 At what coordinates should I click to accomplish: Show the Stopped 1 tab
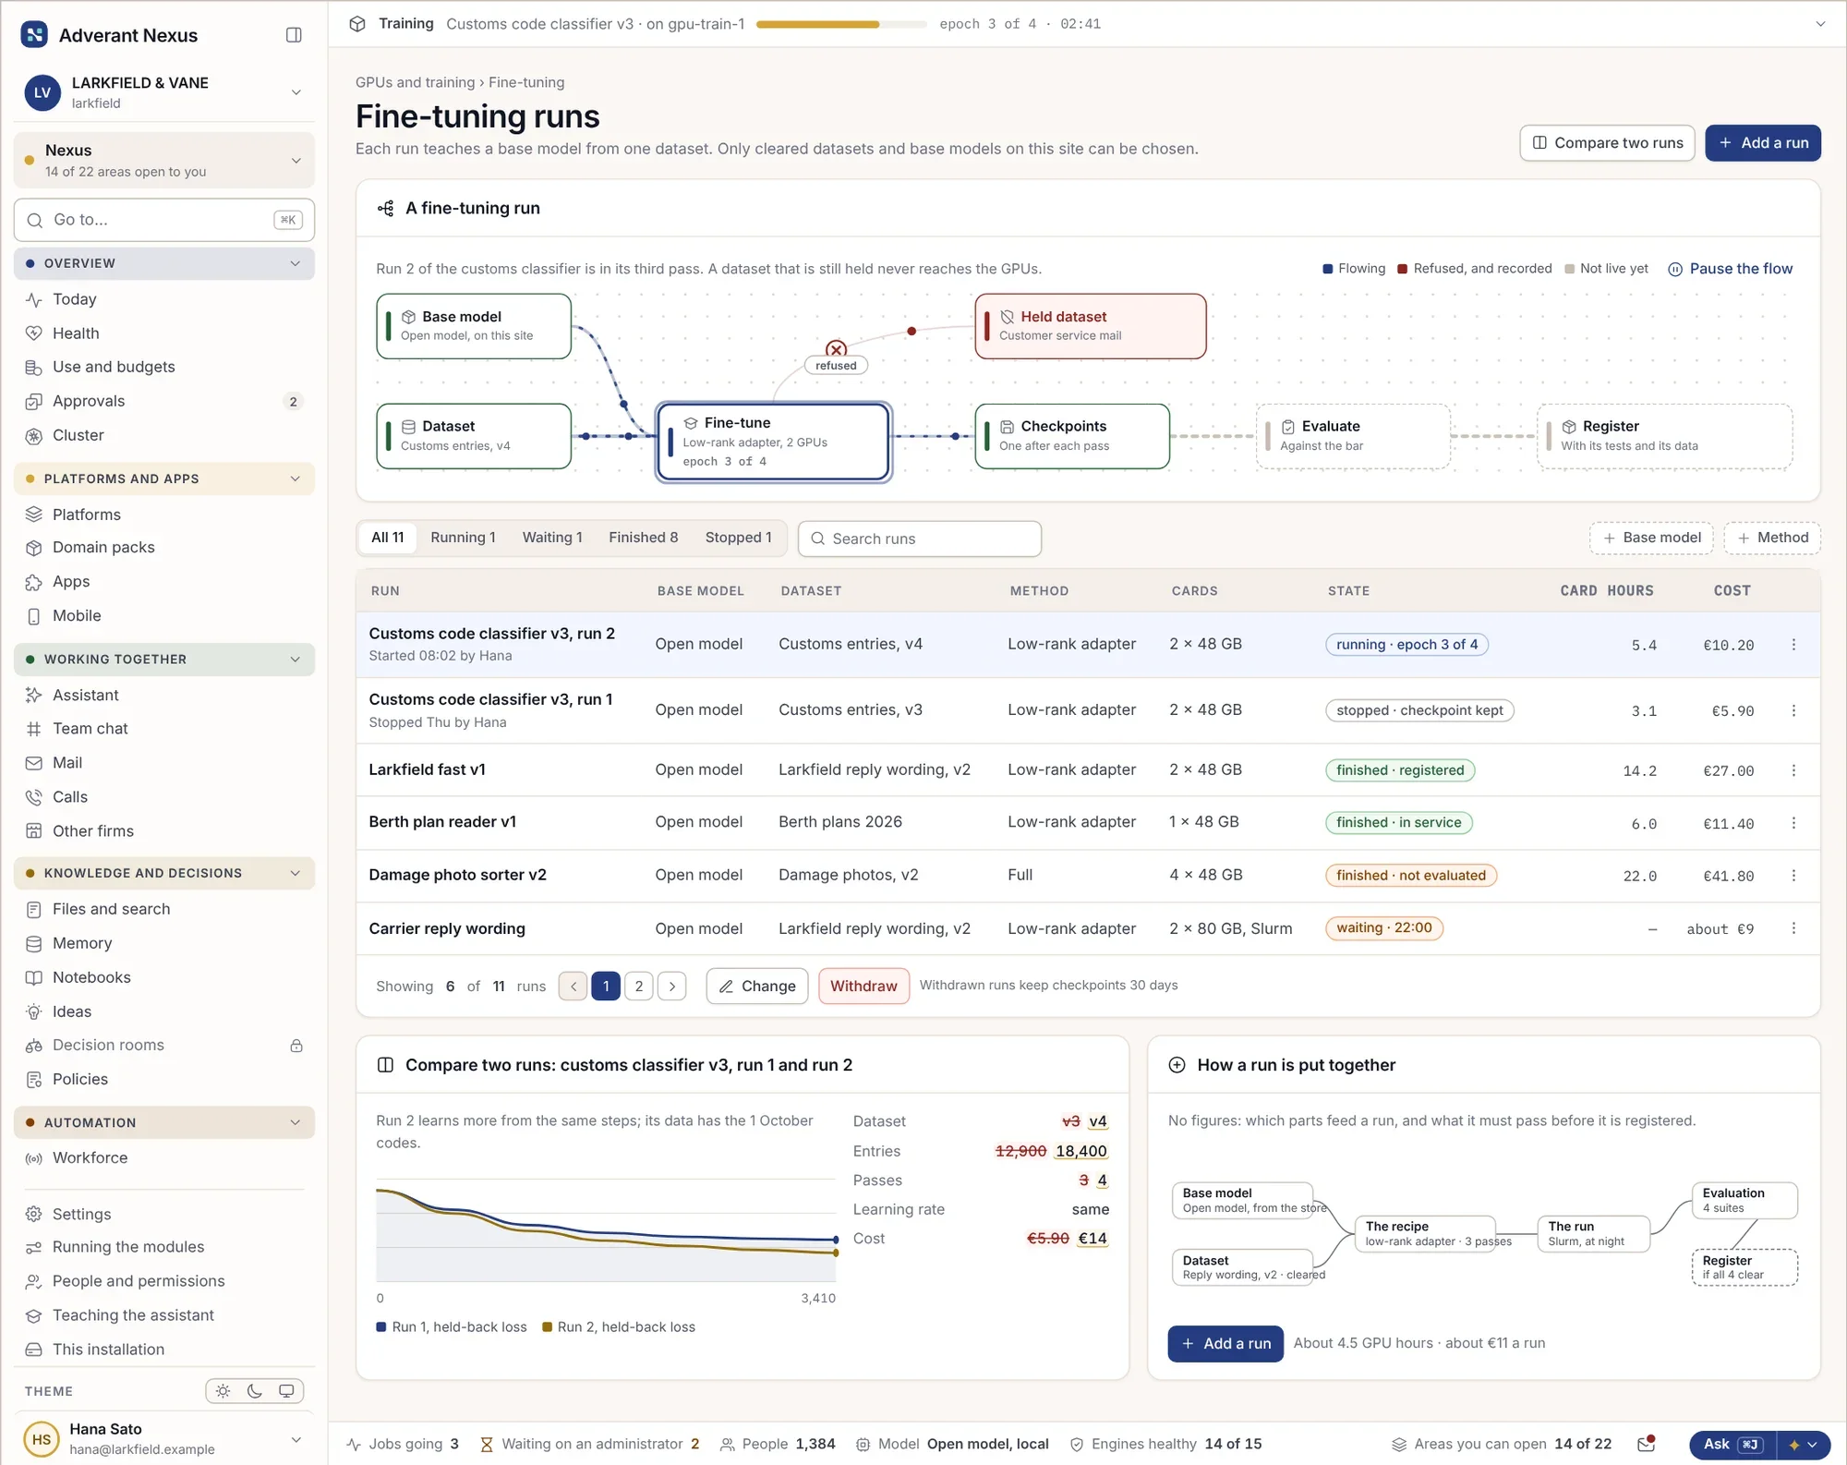pyautogui.click(x=738, y=538)
